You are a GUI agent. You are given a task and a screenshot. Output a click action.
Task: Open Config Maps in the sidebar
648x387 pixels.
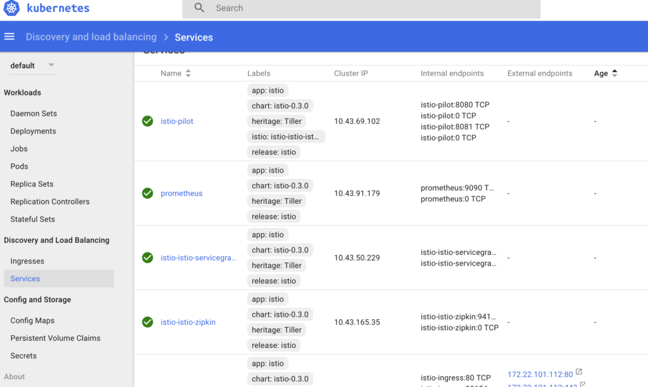pos(32,321)
